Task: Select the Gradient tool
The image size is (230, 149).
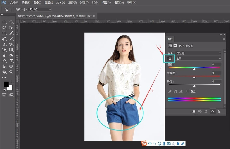Action: 11,50
